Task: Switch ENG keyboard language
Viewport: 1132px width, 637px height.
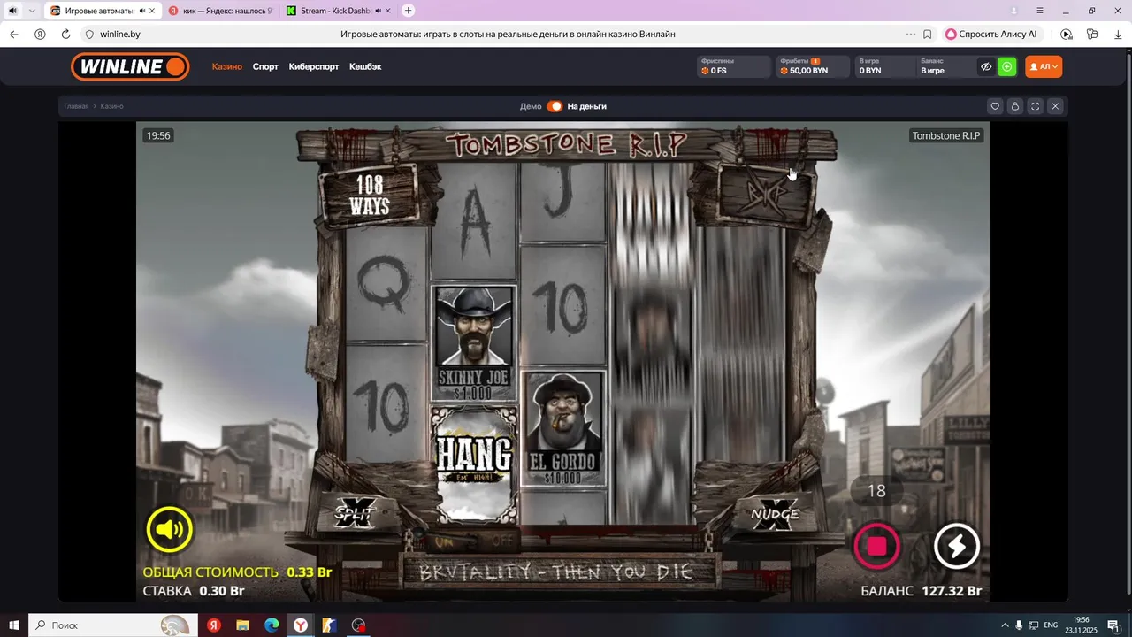Action: [x=1051, y=625]
